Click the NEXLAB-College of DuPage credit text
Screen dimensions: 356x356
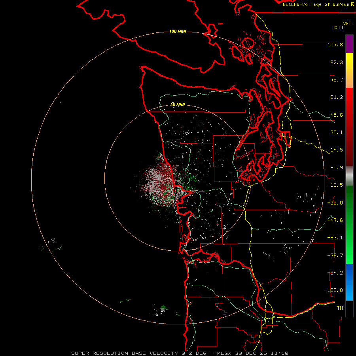coord(318,4)
